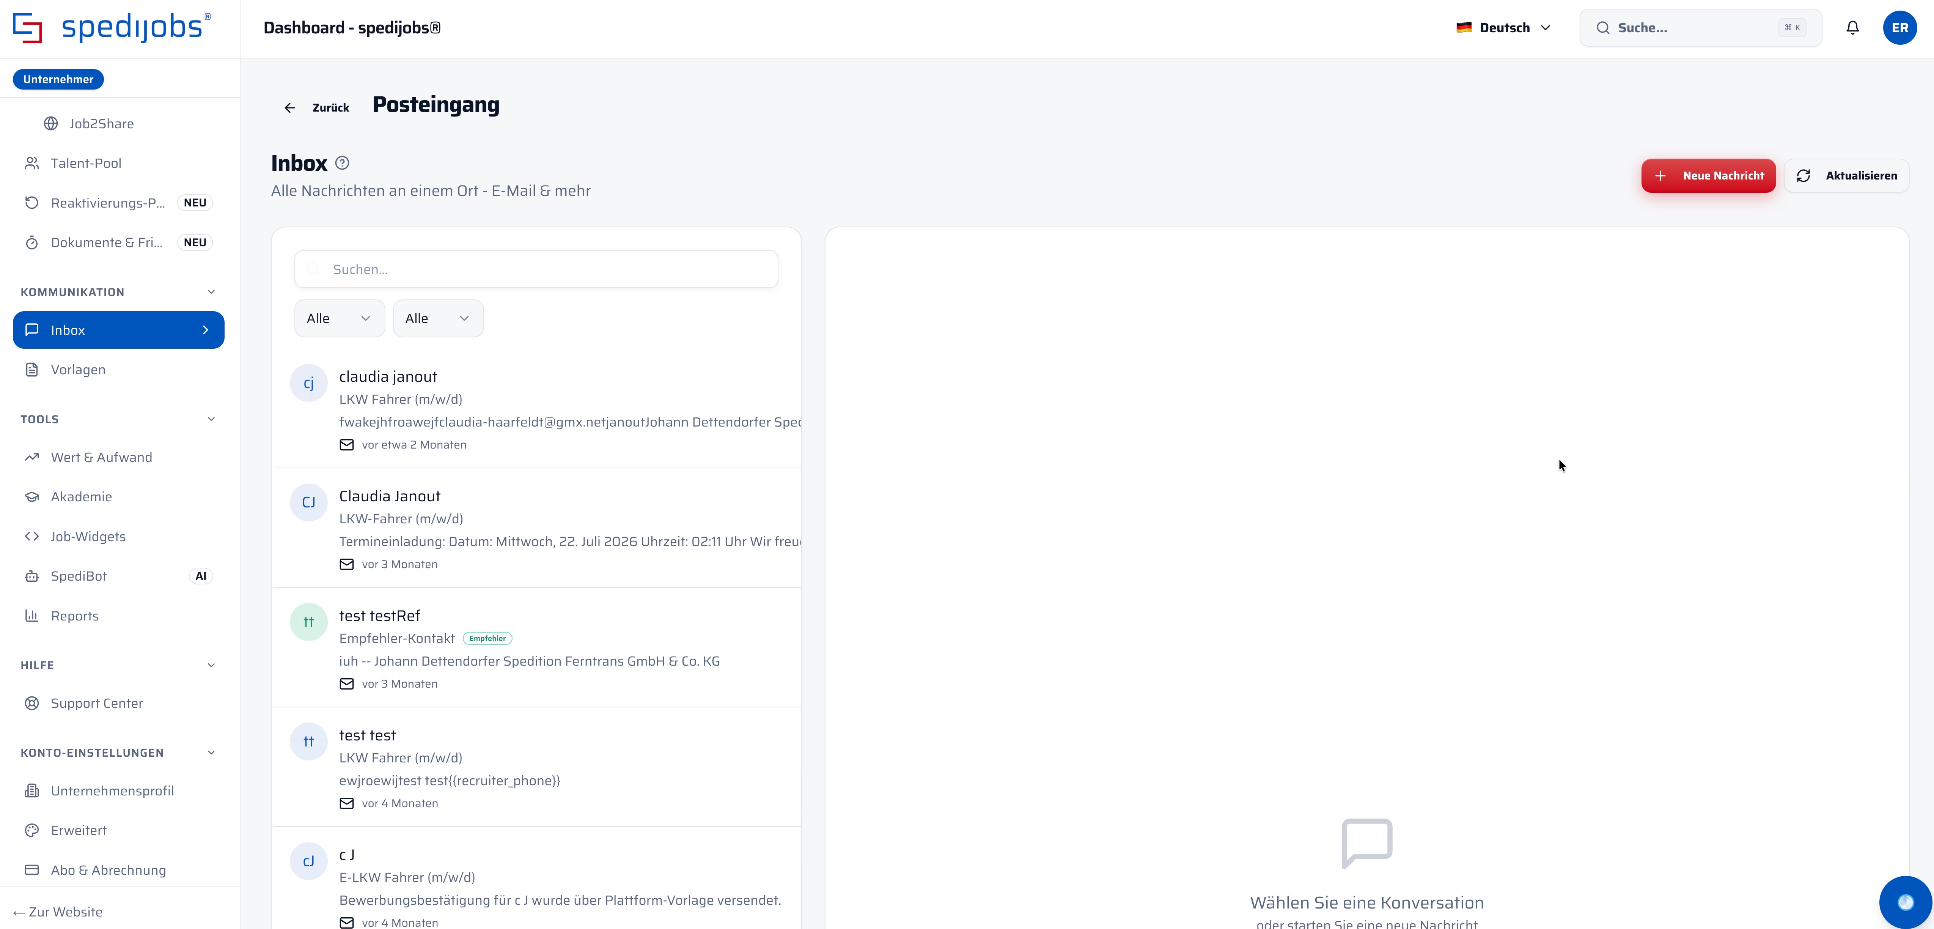Open the test testRef conversation
The image size is (1934, 929).
536,648
